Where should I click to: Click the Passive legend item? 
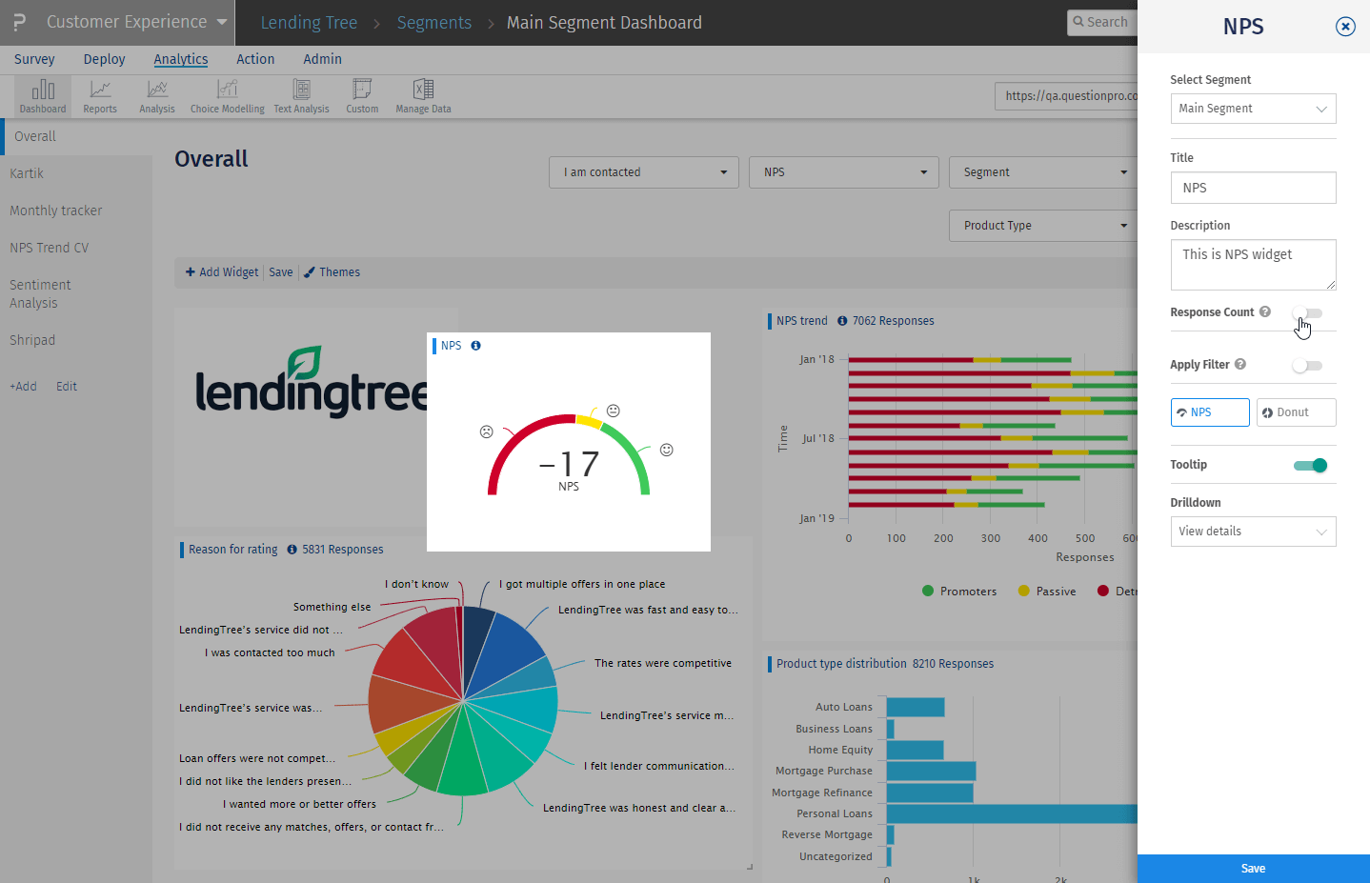(1047, 592)
